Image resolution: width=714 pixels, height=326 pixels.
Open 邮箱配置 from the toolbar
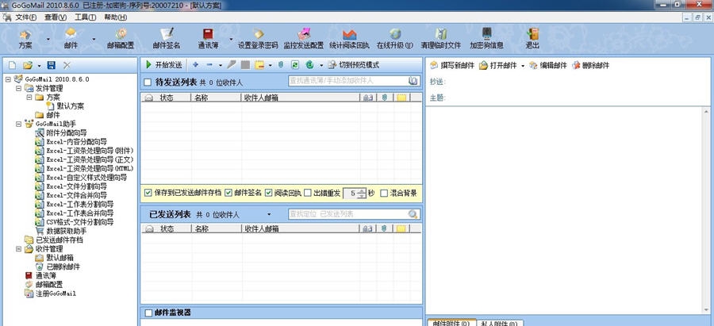[121, 38]
